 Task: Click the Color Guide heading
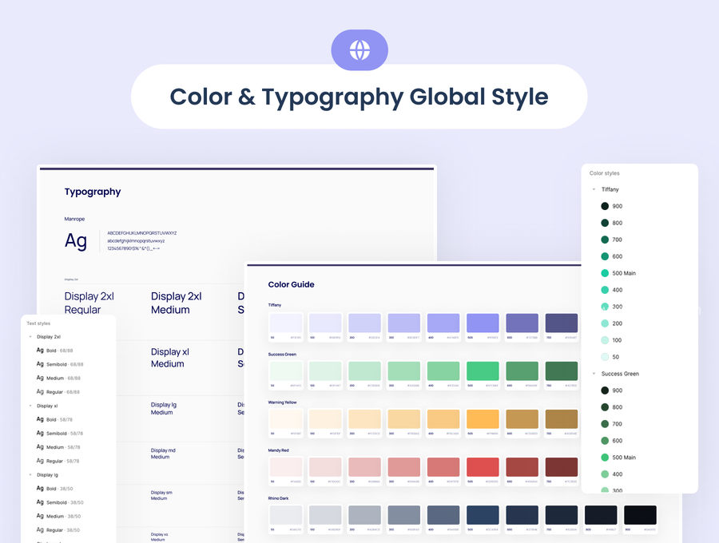pyautogui.click(x=291, y=284)
